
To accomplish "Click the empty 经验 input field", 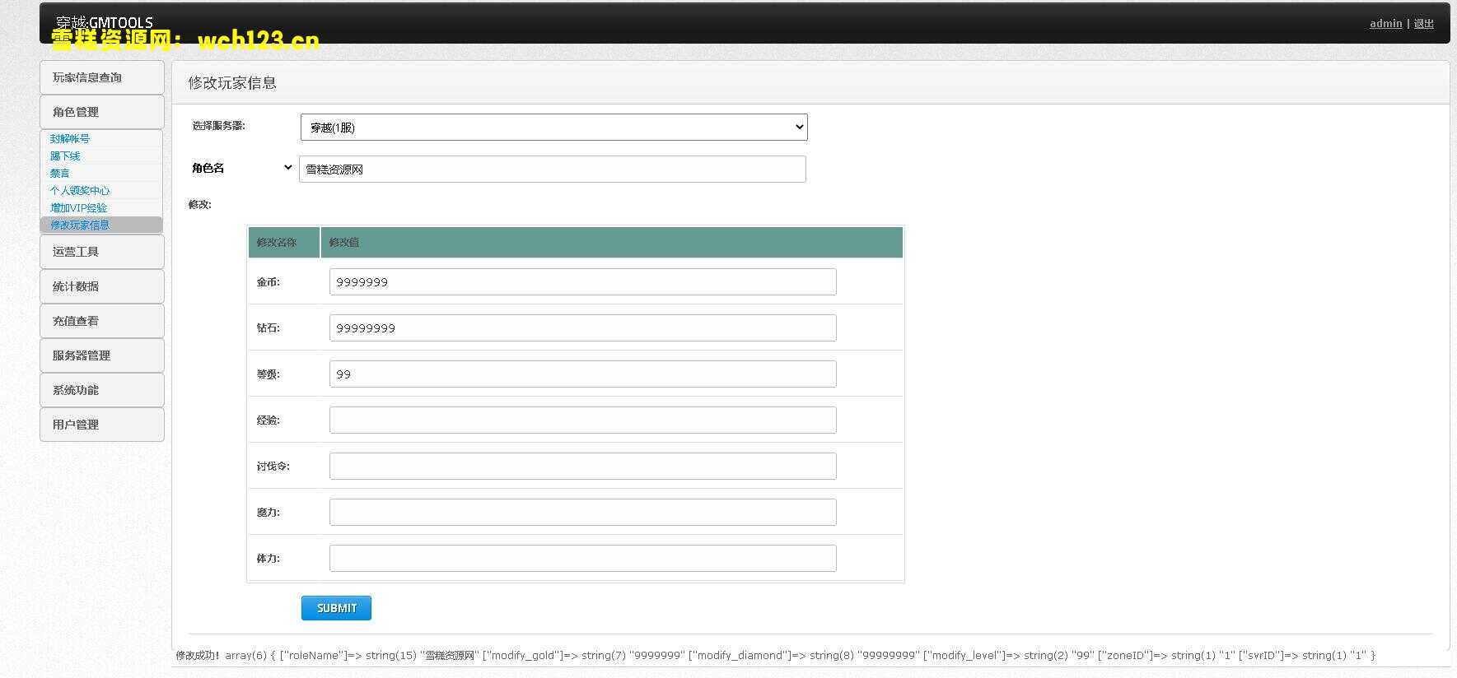I will 582,420.
